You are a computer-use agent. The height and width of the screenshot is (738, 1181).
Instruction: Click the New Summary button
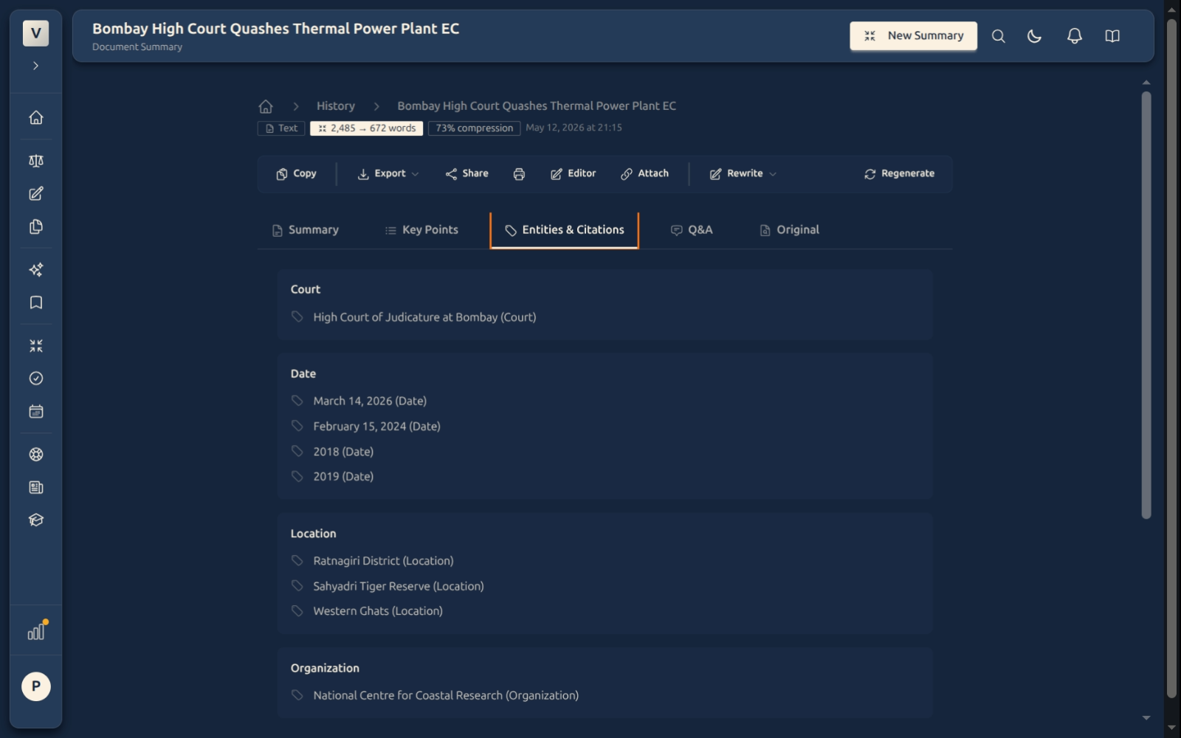tap(913, 35)
